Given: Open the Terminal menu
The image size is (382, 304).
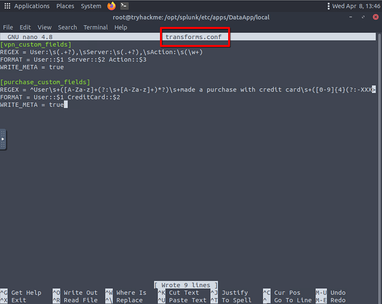Looking at the screenshot, I should [x=95, y=27].
